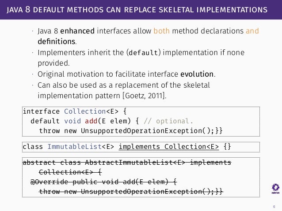Click the bold word "definitions"
This screenshot has height=211, width=282.
pyautogui.click(x=57, y=41)
